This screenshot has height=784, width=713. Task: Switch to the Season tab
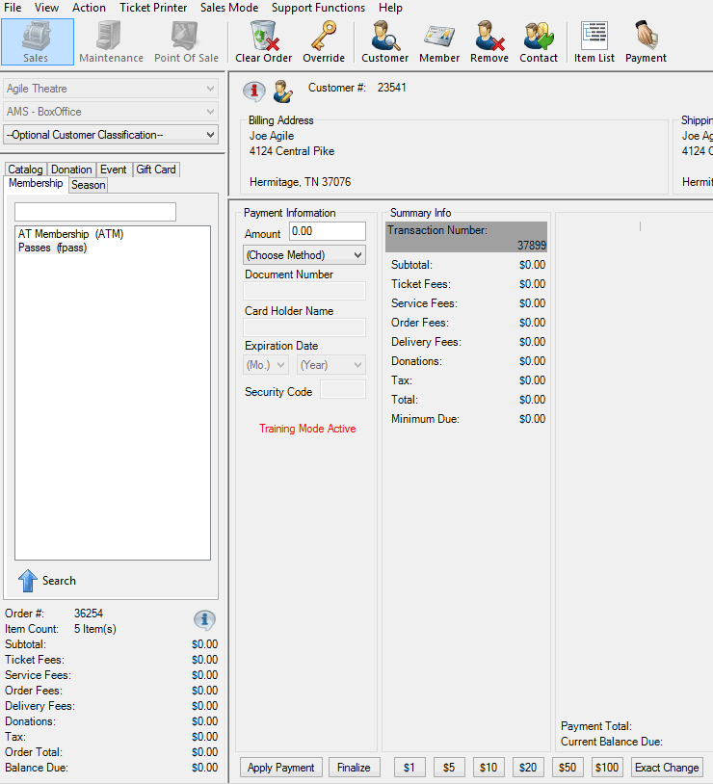[88, 185]
